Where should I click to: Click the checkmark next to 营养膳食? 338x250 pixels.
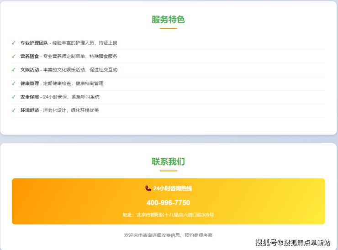coord(14,57)
